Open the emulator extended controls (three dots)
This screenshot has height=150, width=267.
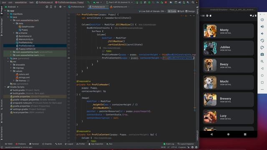click(x=262, y=89)
